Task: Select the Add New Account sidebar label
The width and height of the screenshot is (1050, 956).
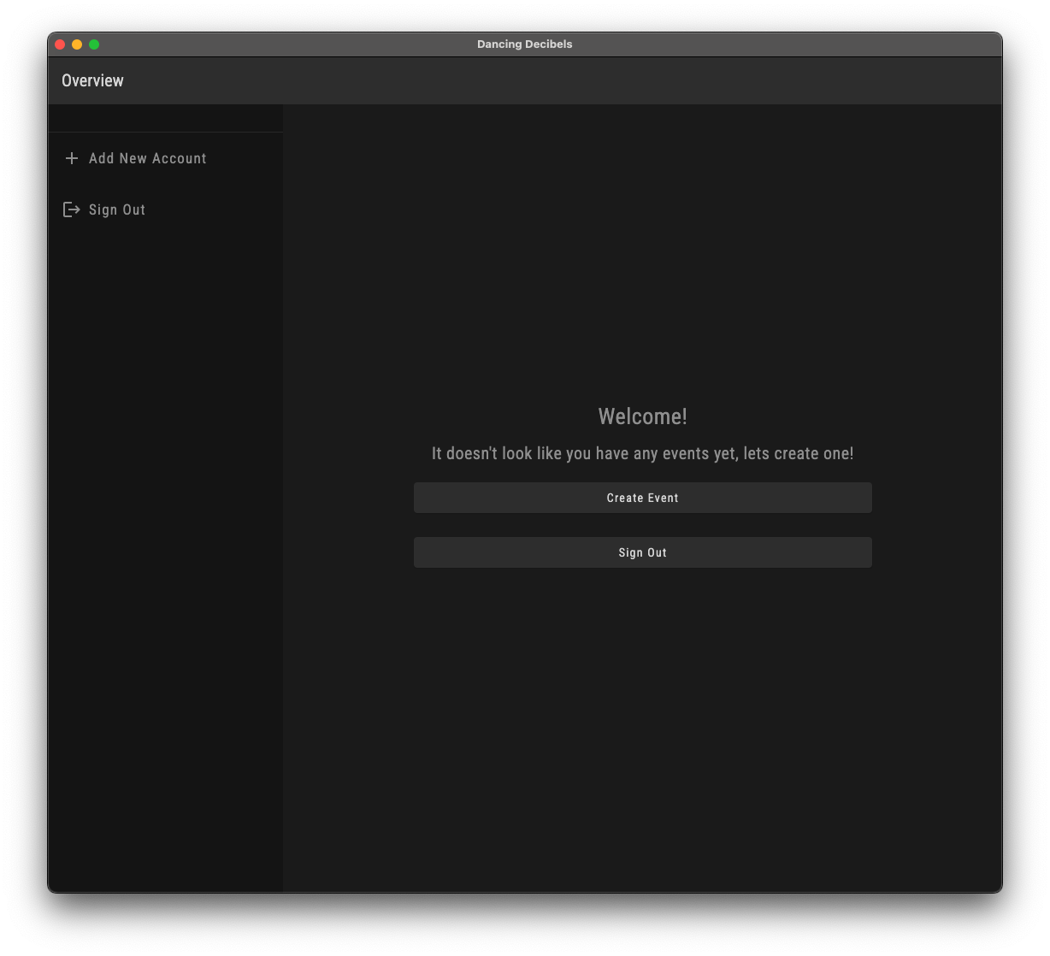Action: click(147, 158)
